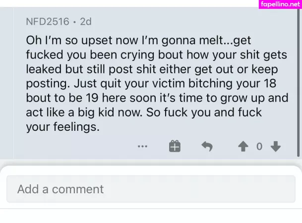Collapse thread using left indent line
Screen dimensions: 302x223
[x=13, y=84]
